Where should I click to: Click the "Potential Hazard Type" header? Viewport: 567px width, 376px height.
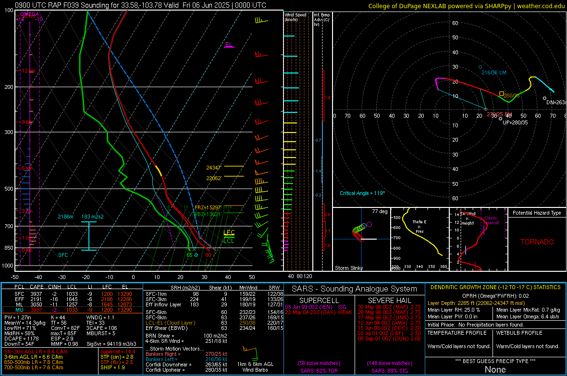[537, 213]
